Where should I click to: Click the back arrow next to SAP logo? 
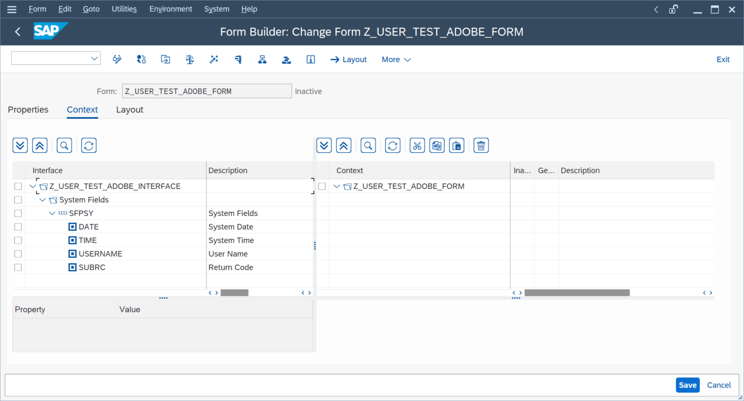pos(18,32)
